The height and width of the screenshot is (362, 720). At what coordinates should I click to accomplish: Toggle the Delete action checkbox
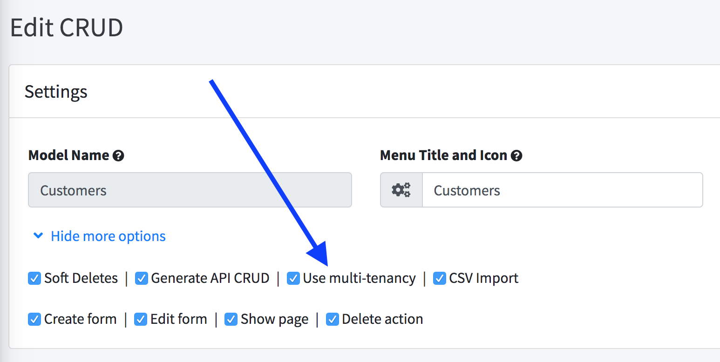click(x=332, y=319)
